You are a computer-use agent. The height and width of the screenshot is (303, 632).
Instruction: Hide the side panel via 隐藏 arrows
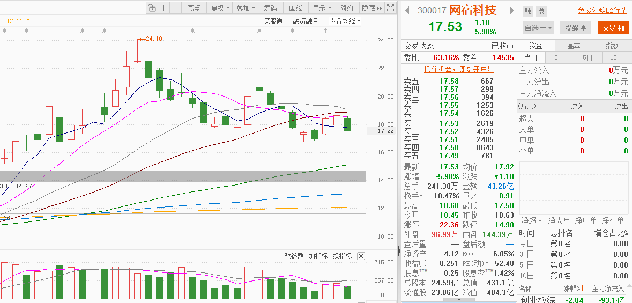tap(371, 8)
